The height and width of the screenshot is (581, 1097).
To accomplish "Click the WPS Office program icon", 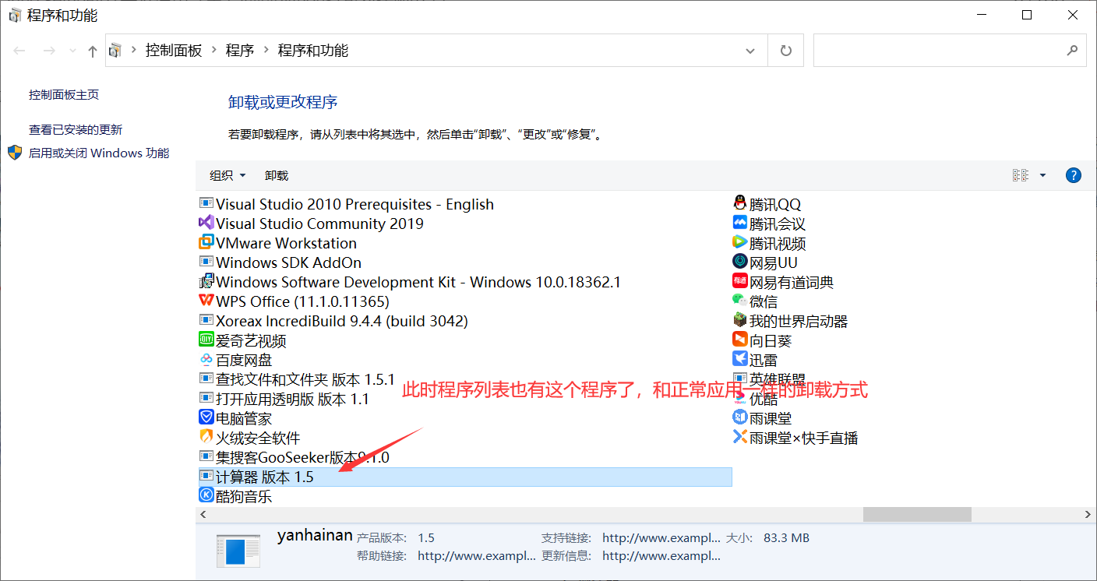I will [x=206, y=301].
